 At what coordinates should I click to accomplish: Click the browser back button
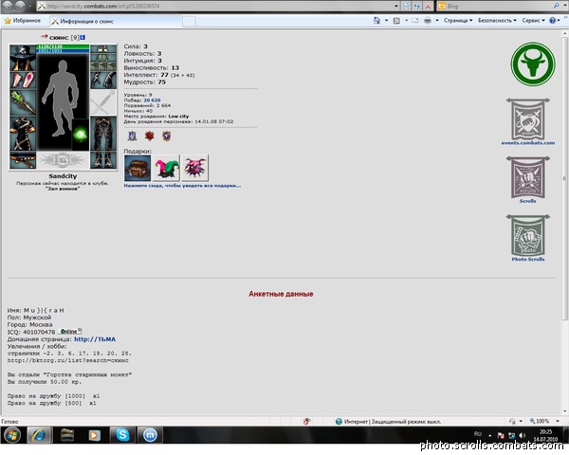coord(8,6)
